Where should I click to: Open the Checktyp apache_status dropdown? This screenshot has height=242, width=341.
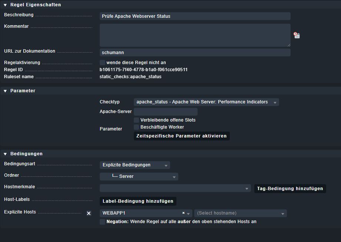[x=206, y=102]
